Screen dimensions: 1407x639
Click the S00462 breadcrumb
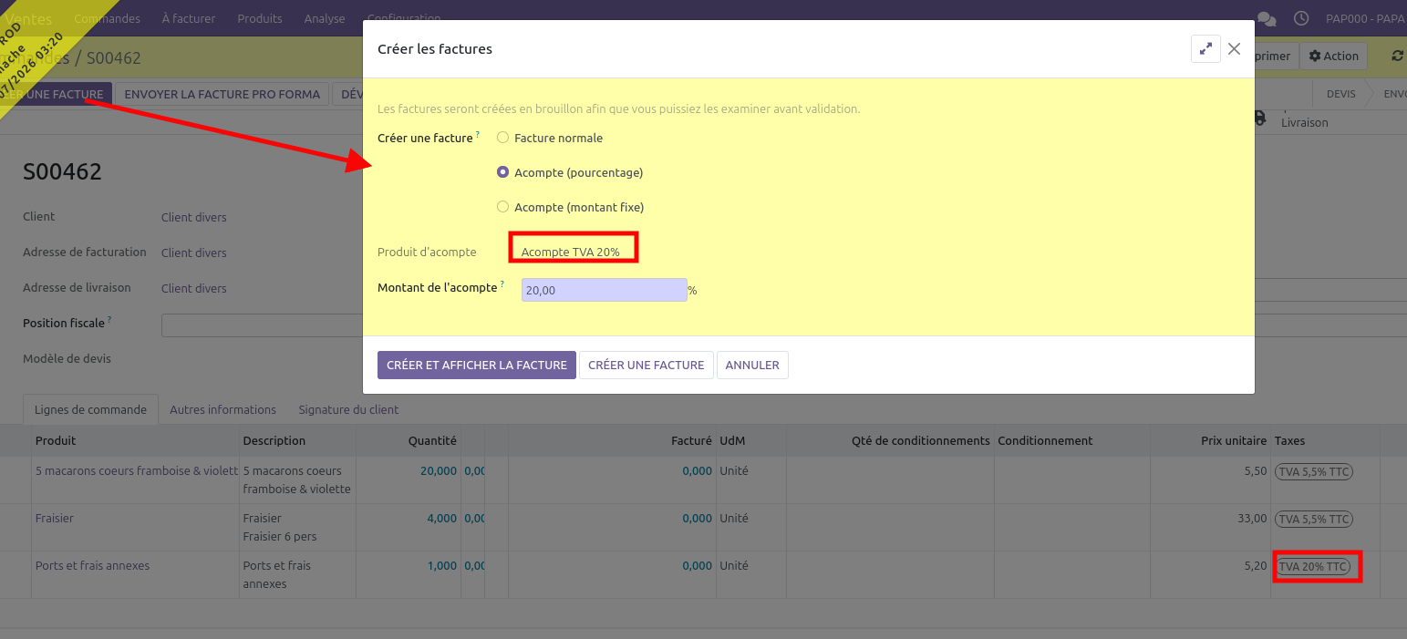tap(113, 57)
